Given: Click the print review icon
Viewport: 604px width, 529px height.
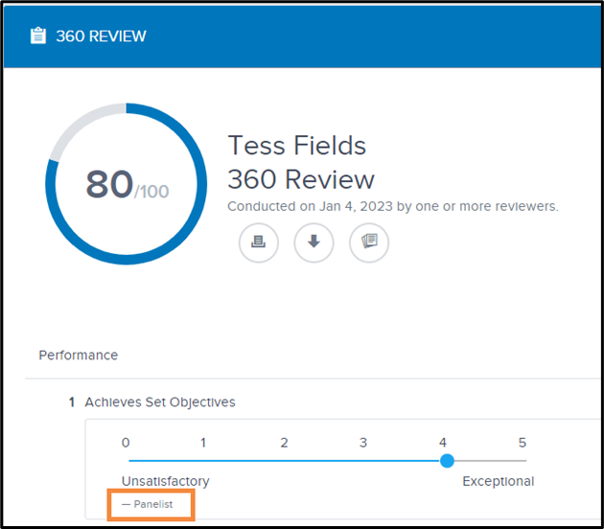Looking at the screenshot, I should pyautogui.click(x=259, y=242).
